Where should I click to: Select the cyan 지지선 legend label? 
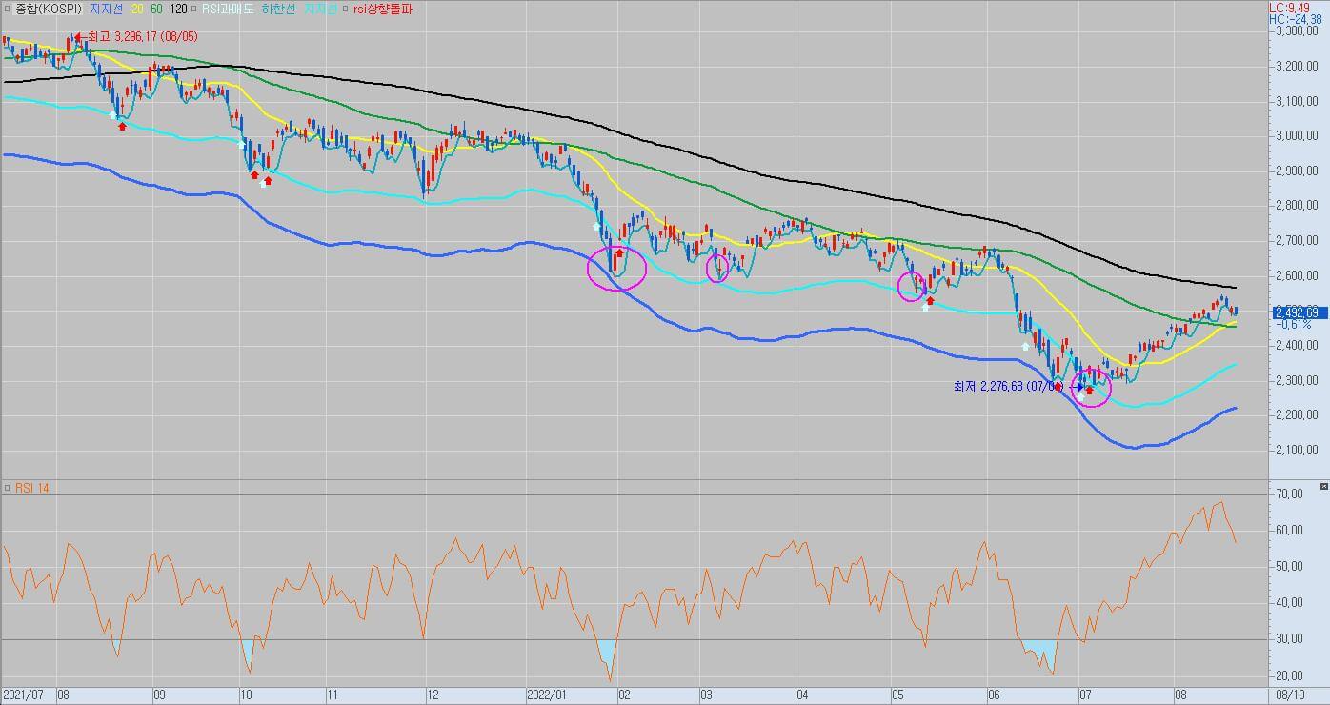[320, 9]
